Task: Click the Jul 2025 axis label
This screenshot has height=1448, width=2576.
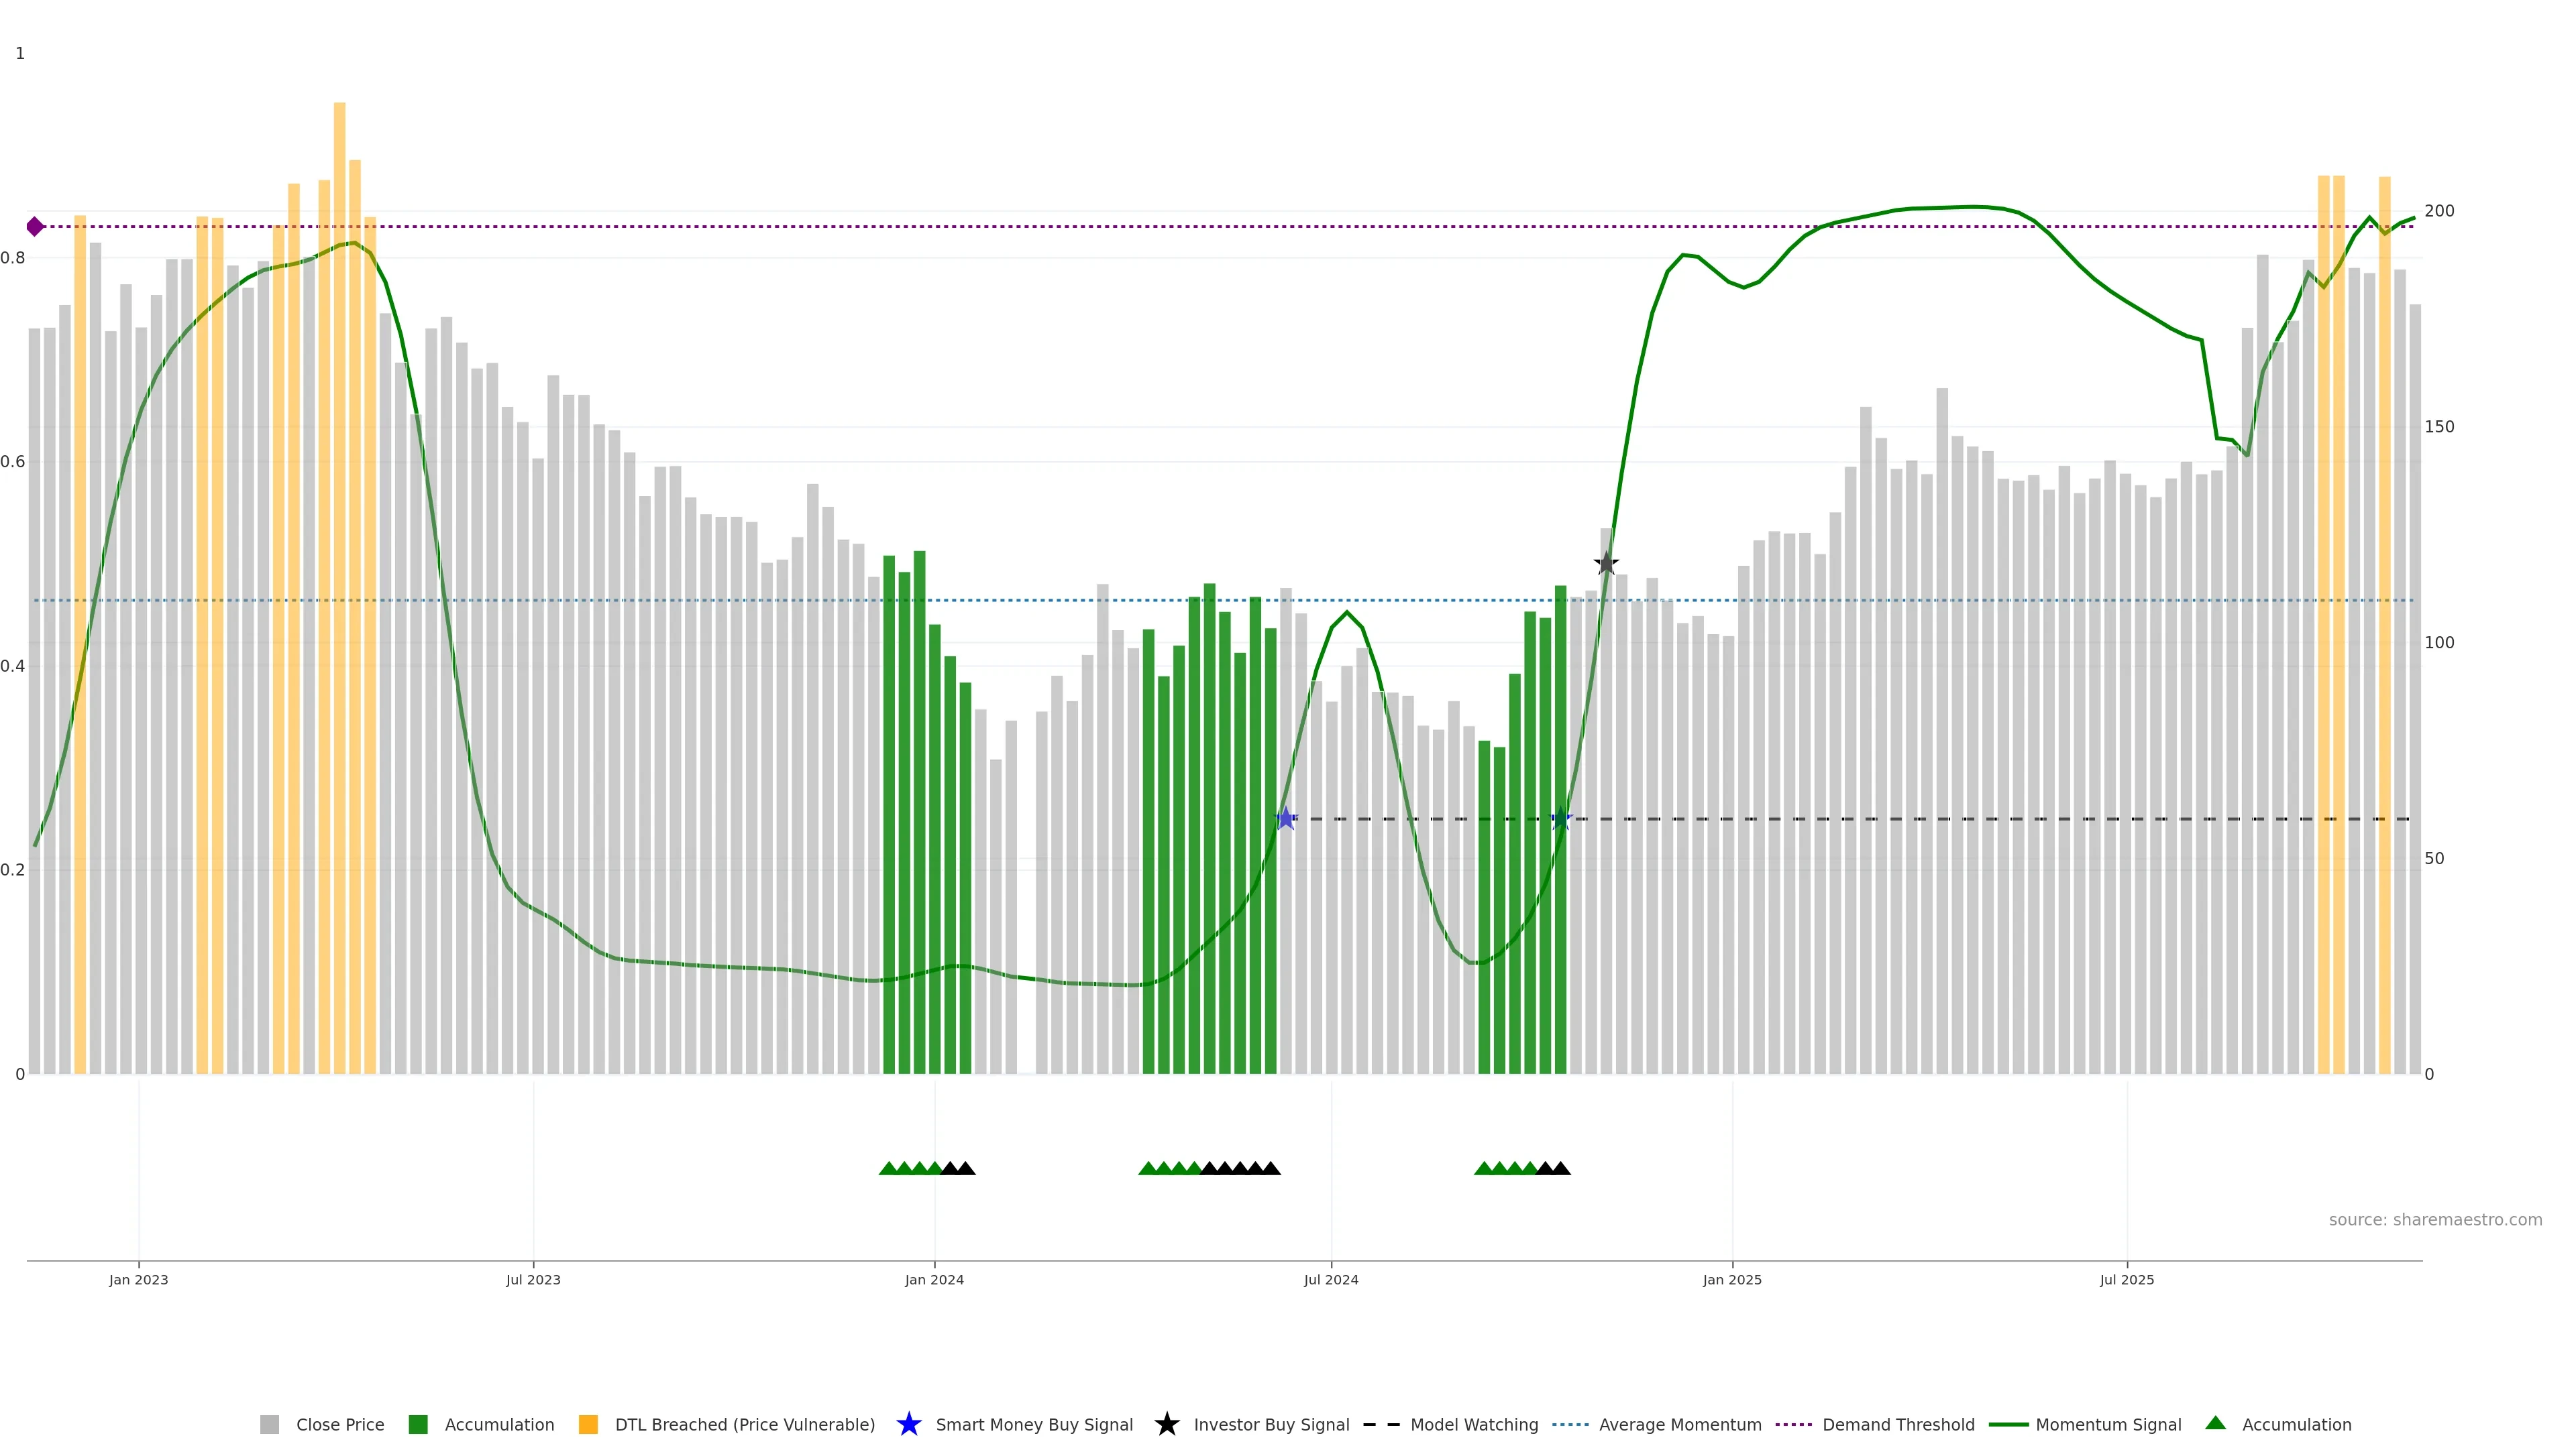Action: coord(2127,1280)
